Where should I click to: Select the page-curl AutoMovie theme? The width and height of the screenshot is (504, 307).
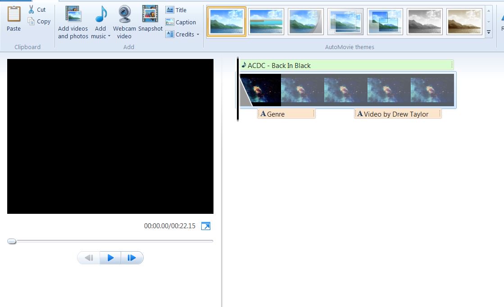pyautogui.click(x=306, y=22)
